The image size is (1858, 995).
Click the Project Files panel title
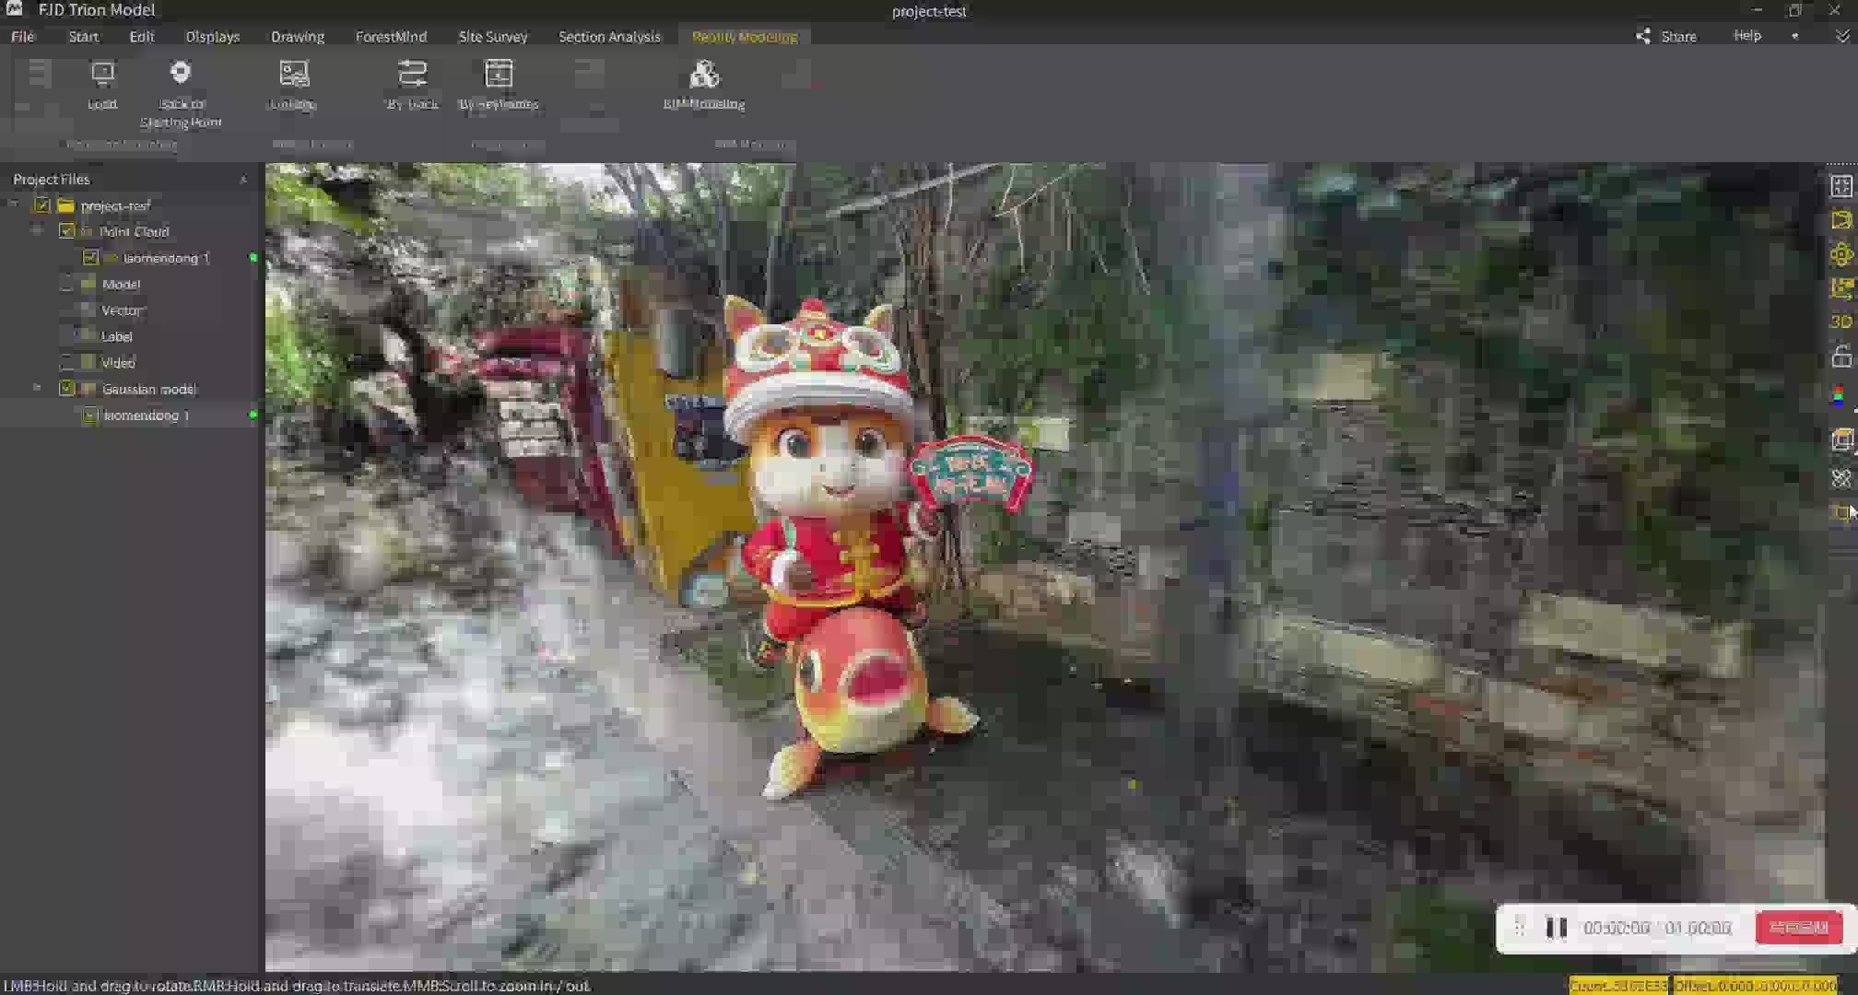(x=52, y=180)
